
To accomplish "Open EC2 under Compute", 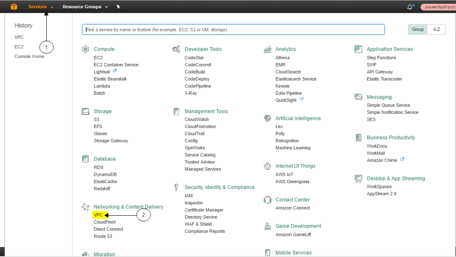I will click(x=98, y=58).
